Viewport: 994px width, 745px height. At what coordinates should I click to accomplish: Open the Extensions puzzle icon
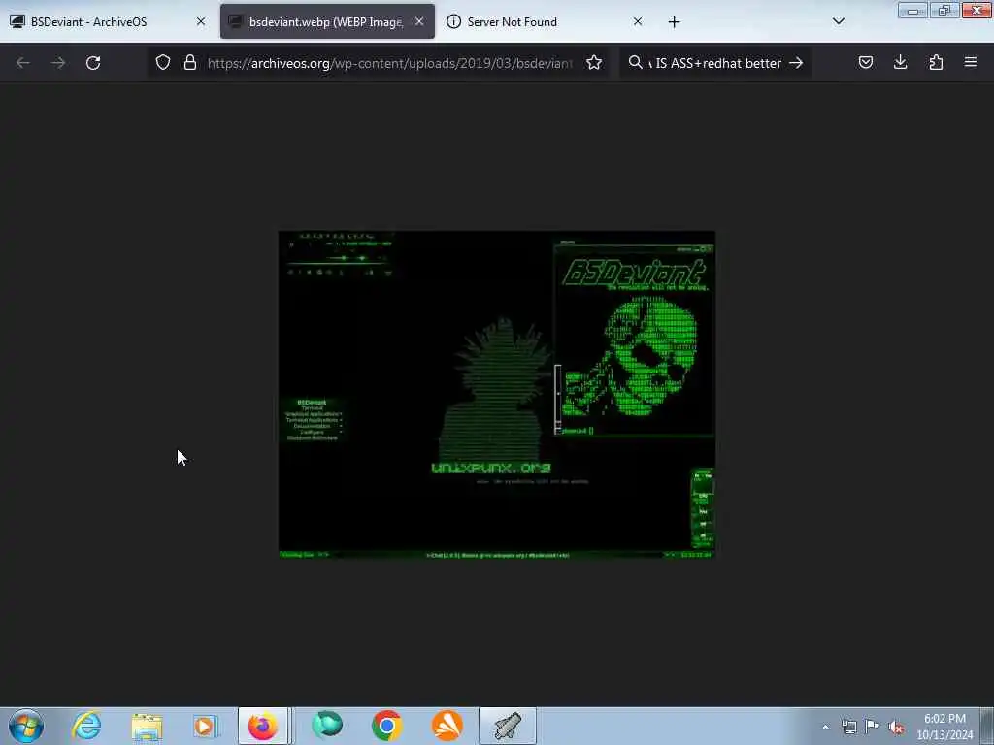click(936, 62)
